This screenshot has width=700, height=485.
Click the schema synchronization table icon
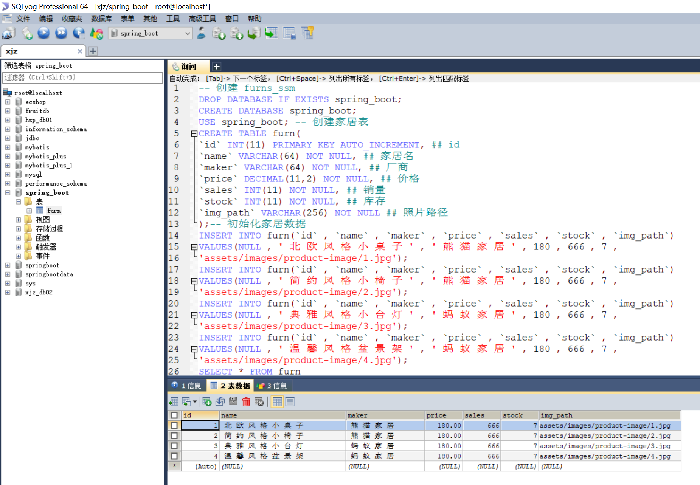(272, 33)
